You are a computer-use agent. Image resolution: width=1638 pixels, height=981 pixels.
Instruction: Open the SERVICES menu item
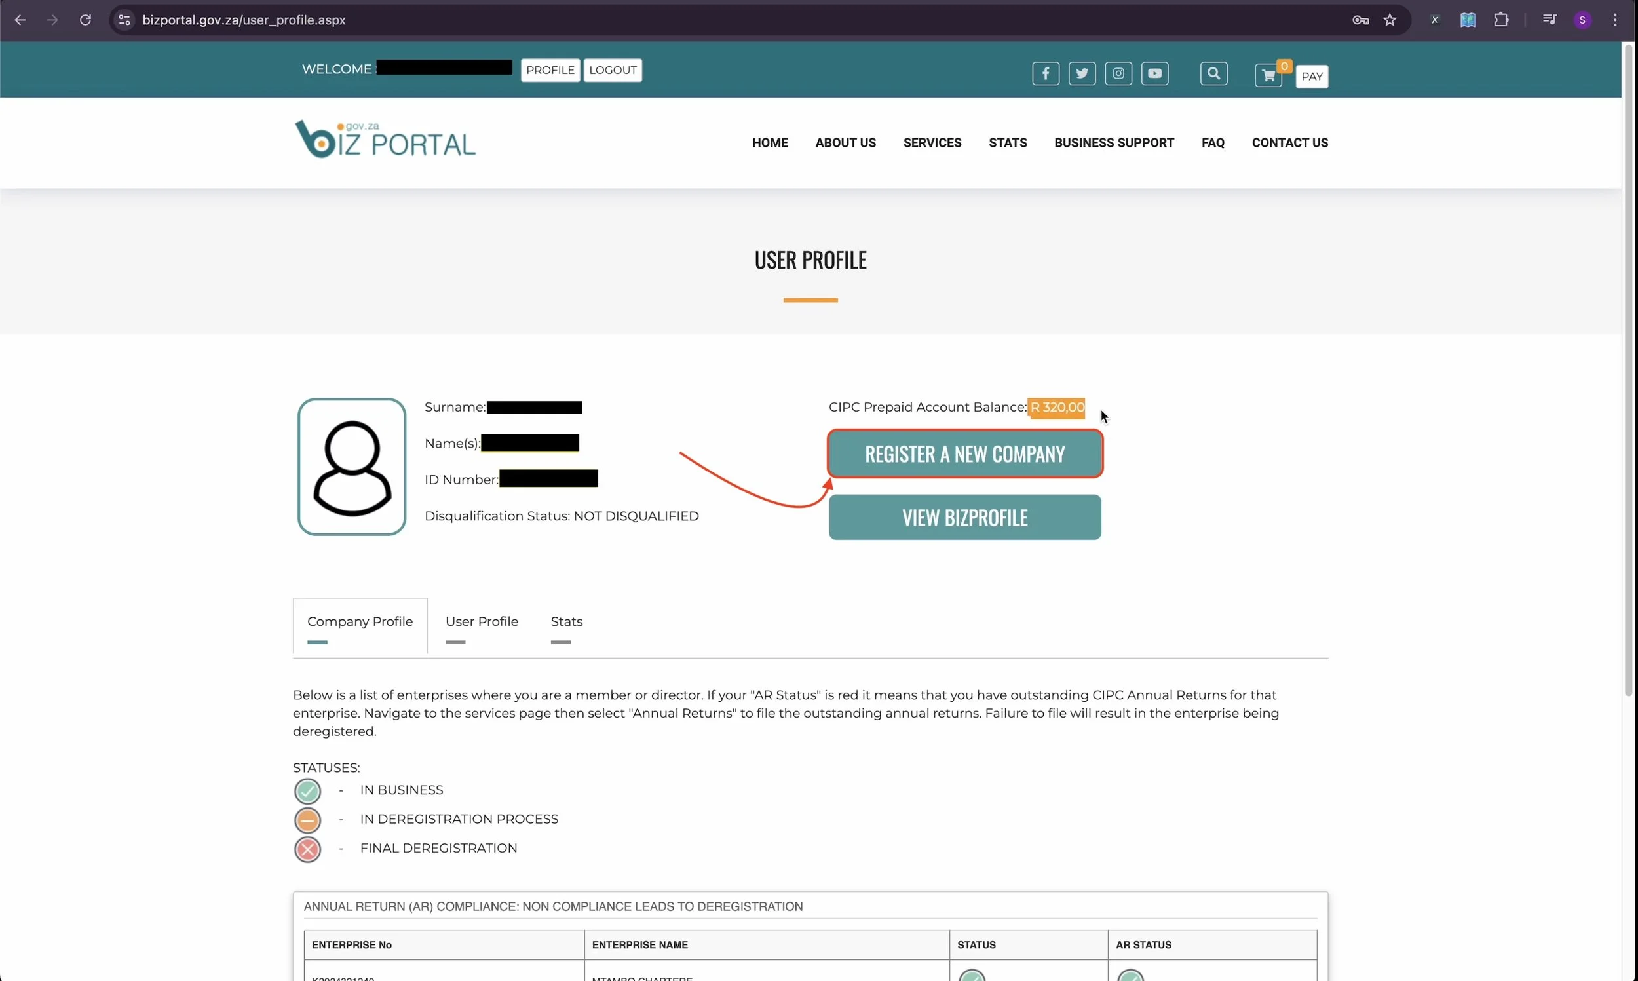(932, 143)
